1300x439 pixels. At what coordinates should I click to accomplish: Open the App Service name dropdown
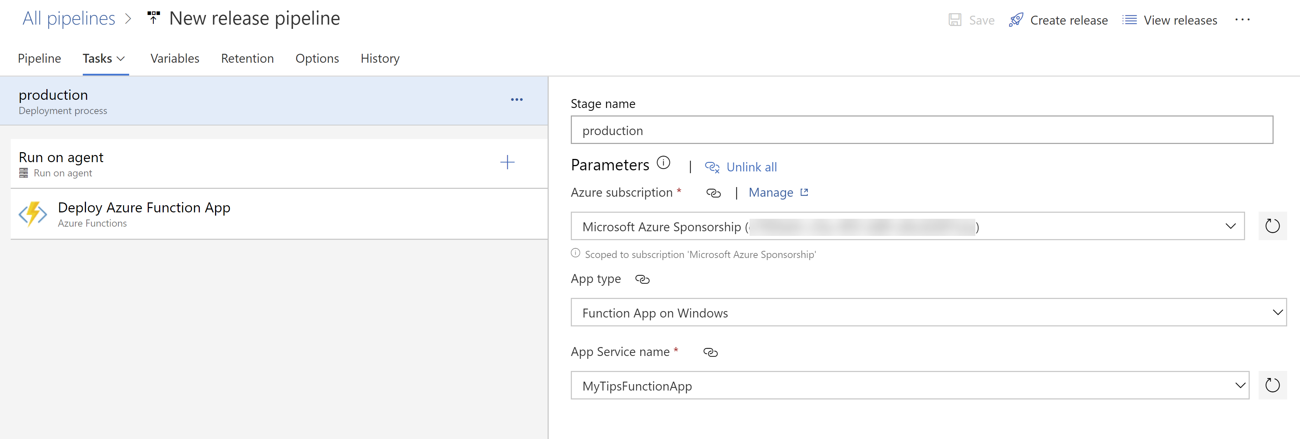click(x=1240, y=386)
